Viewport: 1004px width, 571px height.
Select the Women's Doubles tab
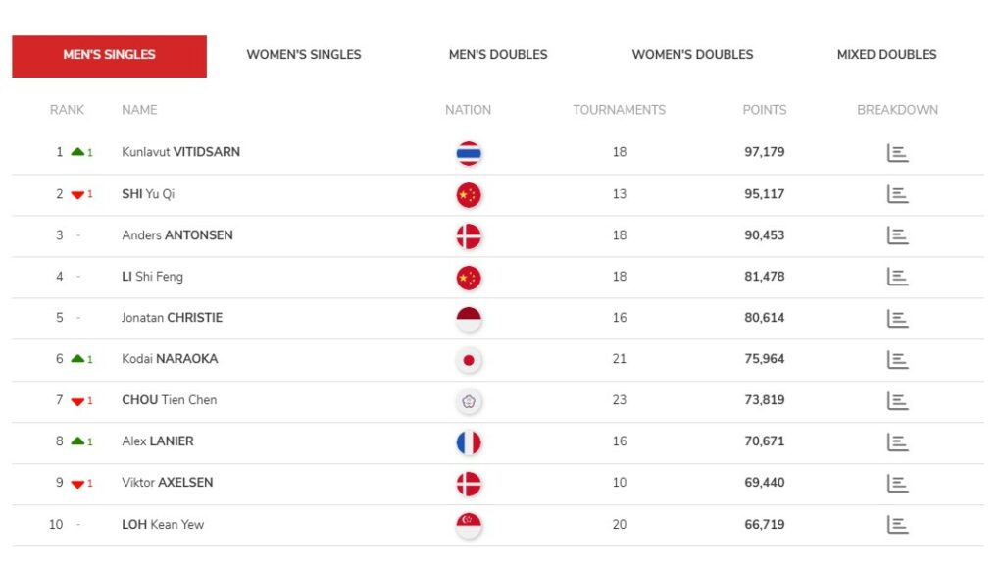[692, 55]
